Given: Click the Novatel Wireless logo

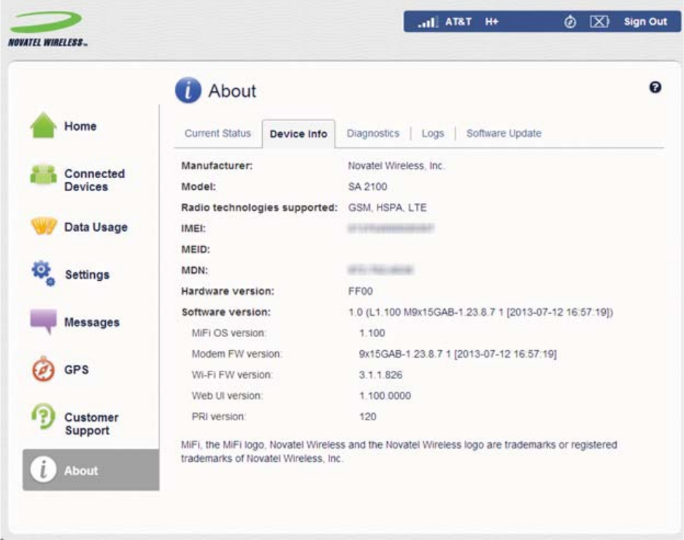Looking at the screenshot, I should tap(47, 28).
